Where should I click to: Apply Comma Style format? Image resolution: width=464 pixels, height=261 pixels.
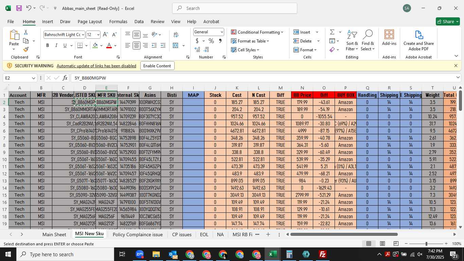pos(220,41)
